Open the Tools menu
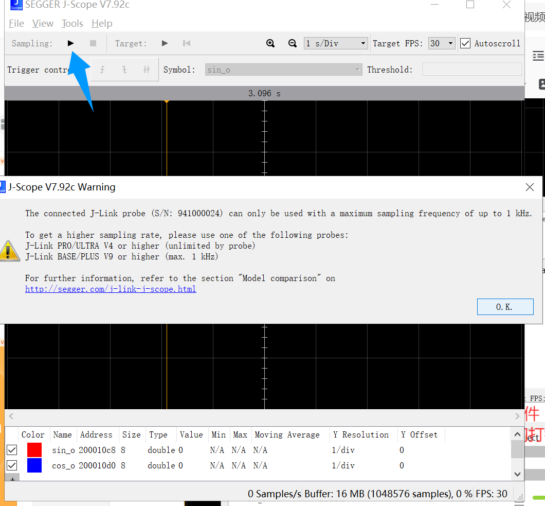 (x=72, y=23)
